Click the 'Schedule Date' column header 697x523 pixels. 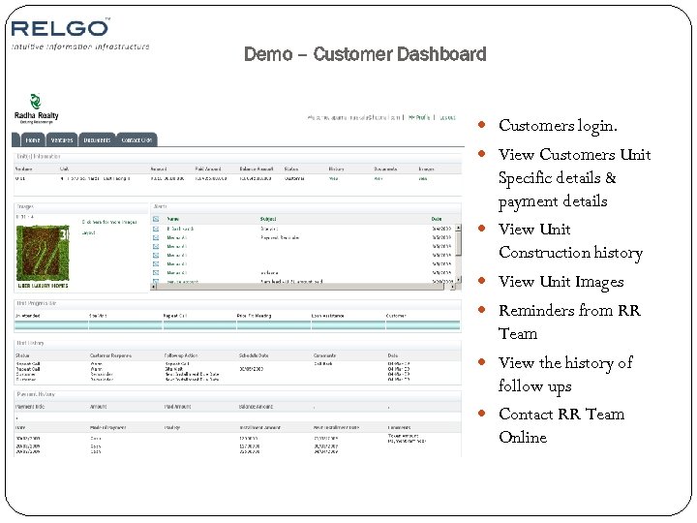coord(254,355)
